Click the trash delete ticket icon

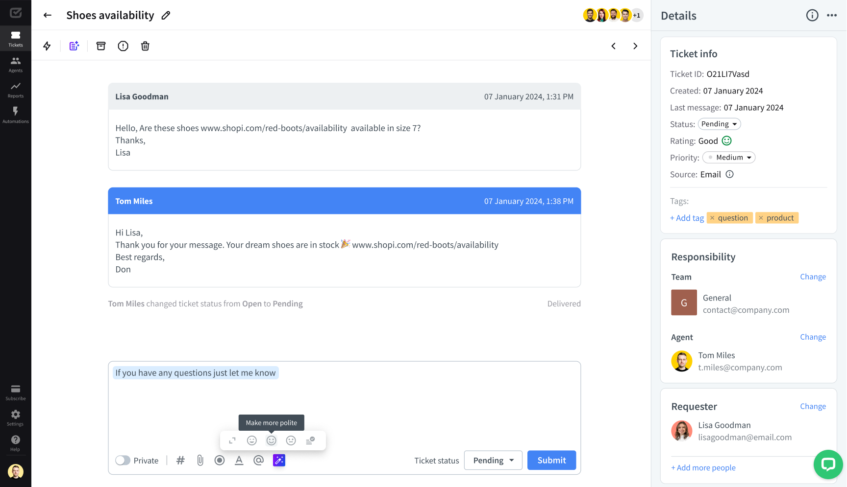coord(145,46)
